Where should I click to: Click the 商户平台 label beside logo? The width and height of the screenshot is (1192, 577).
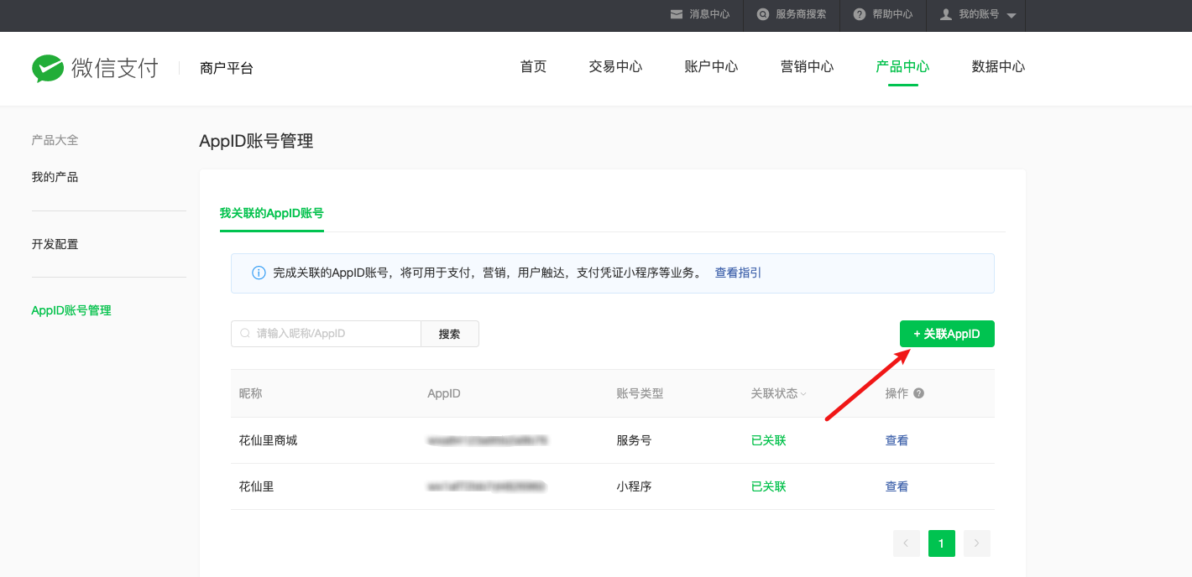pyautogui.click(x=227, y=69)
